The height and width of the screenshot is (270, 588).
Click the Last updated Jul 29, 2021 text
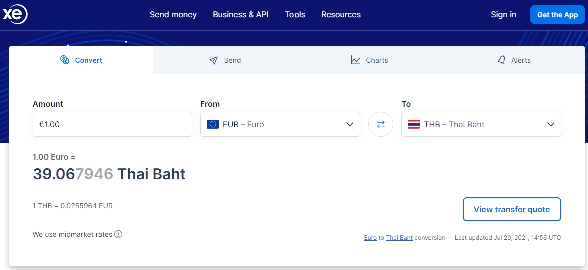[x=508, y=238]
